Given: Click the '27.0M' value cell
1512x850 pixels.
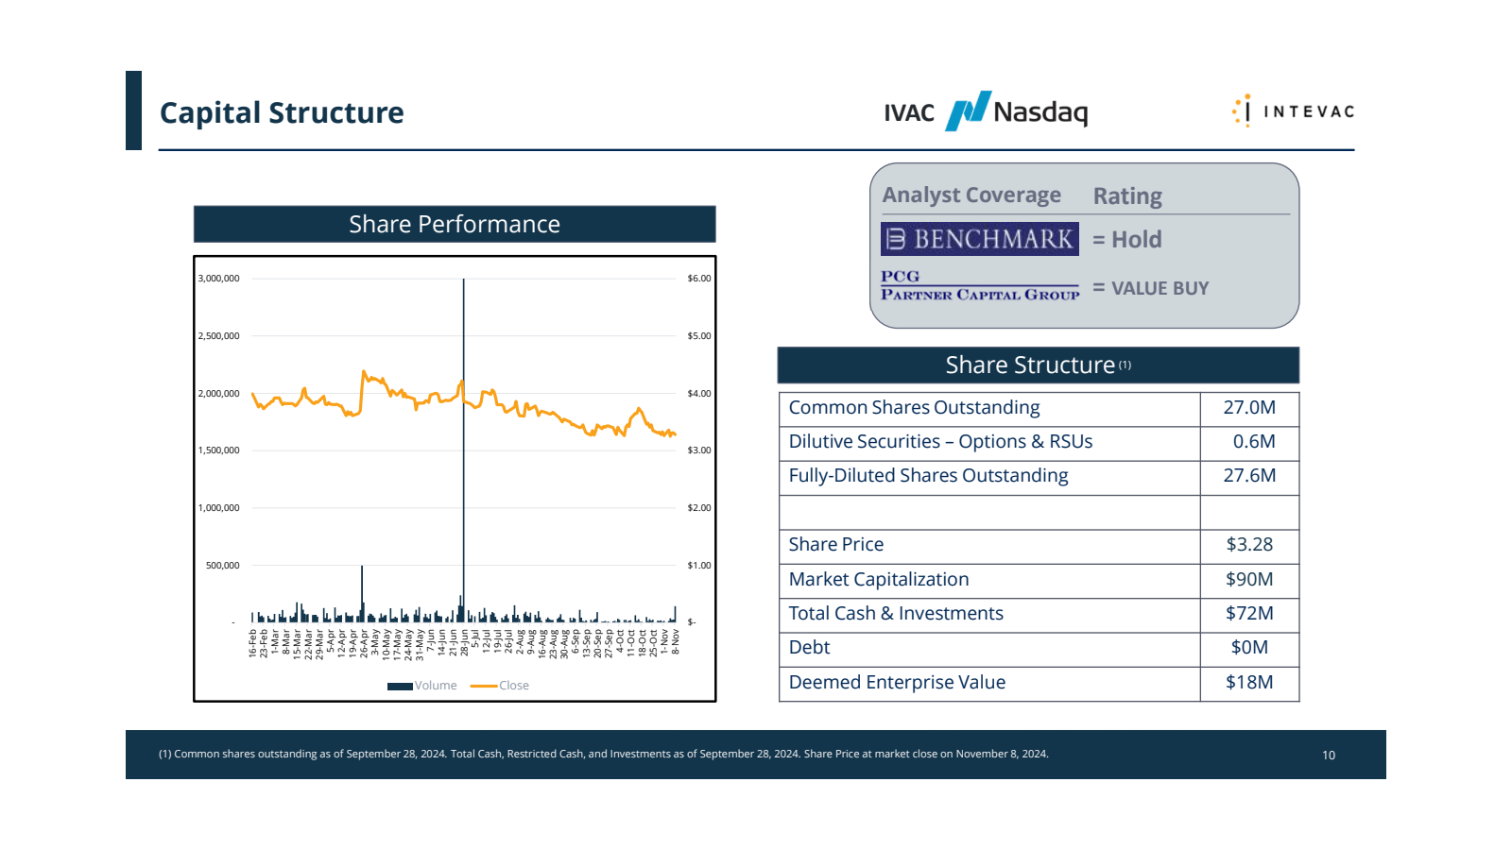Looking at the screenshot, I should click(x=1249, y=409).
